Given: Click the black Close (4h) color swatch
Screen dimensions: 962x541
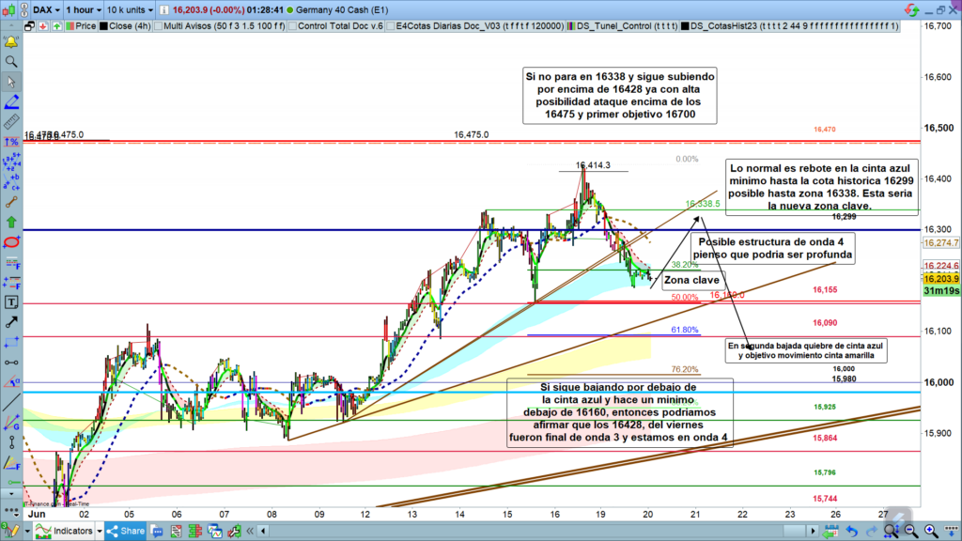Looking at the screenshot, I should coord(101,26).
